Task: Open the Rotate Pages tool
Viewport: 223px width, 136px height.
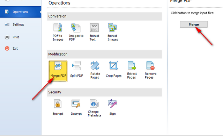Action: 95,70
